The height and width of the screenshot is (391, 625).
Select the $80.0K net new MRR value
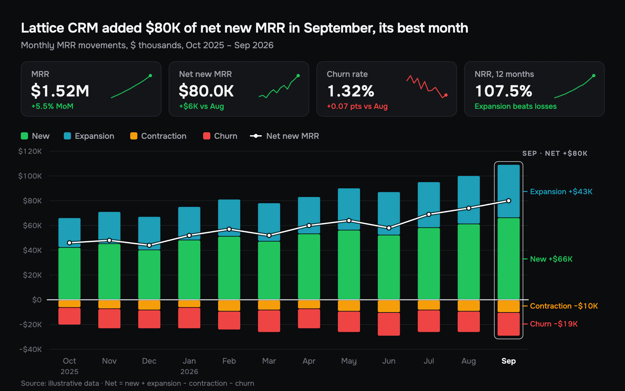tap(206, 91)
